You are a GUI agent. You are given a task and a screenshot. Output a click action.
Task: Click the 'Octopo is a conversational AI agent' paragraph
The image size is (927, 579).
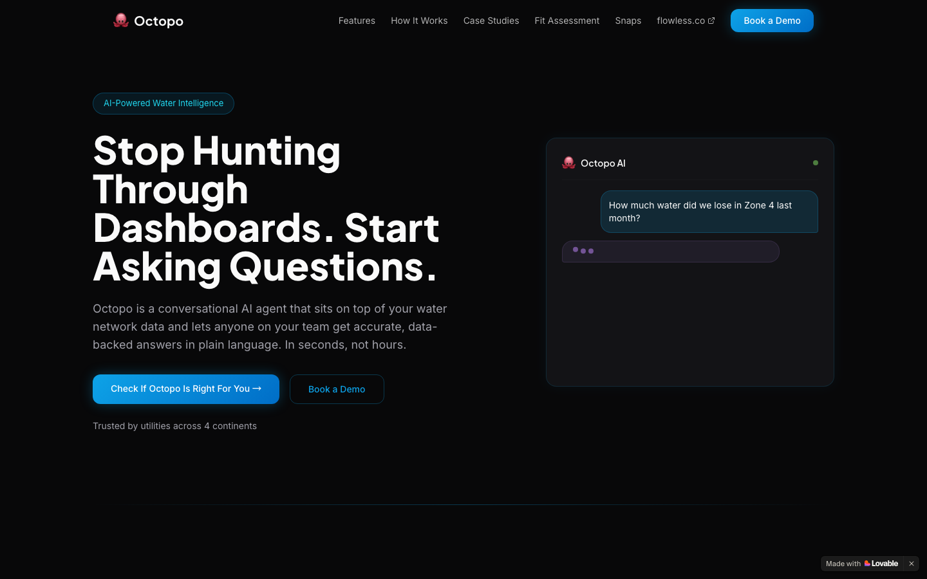click(270, 327)
